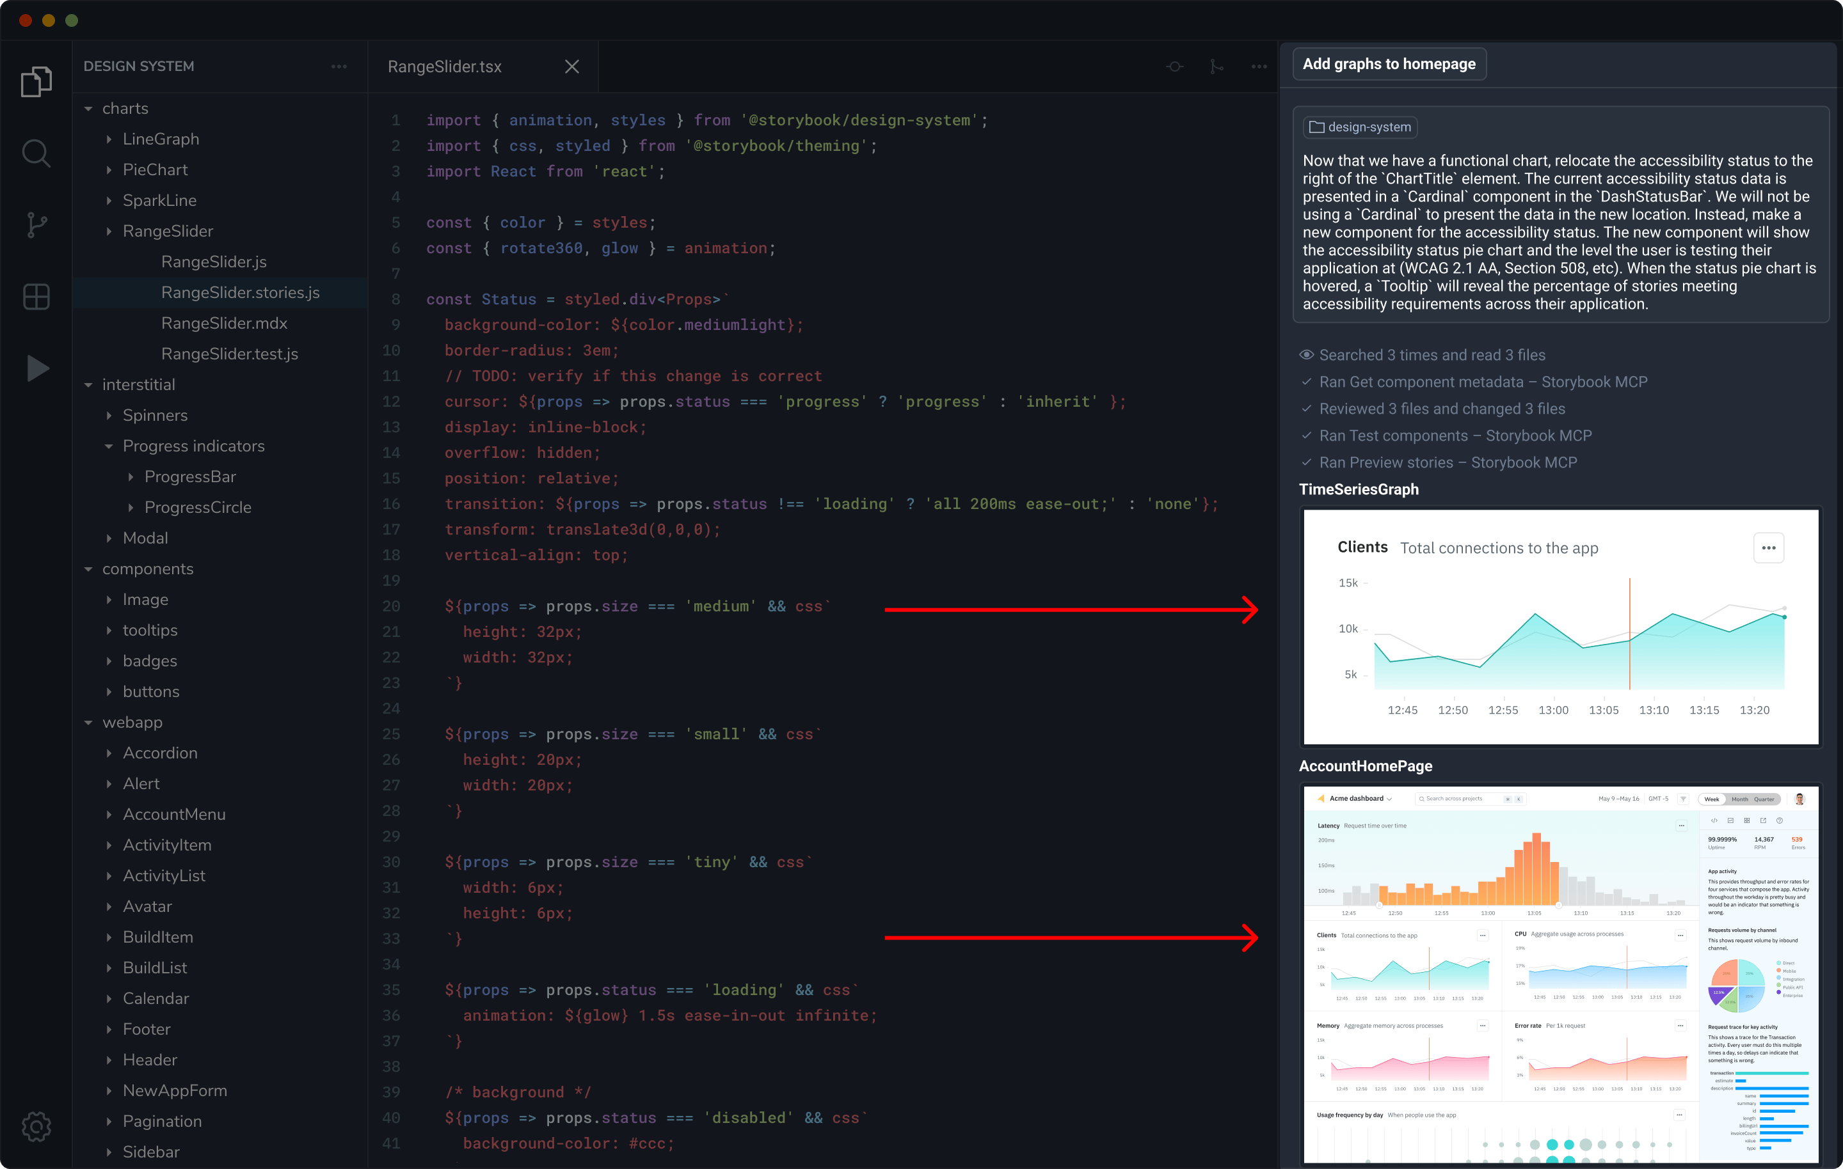Viewport: 1843px width, 1169px height.
Task: Open Settings via the gear icon
Action: point(36,1126)
